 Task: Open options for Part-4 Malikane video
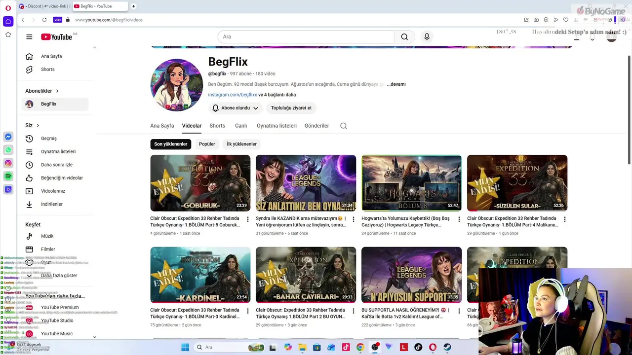(565, 219)
